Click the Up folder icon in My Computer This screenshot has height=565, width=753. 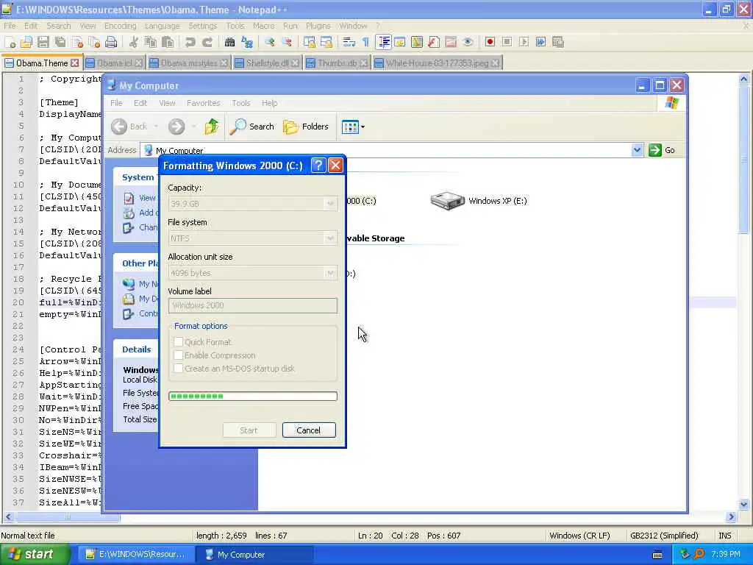[x=212, y=127]
